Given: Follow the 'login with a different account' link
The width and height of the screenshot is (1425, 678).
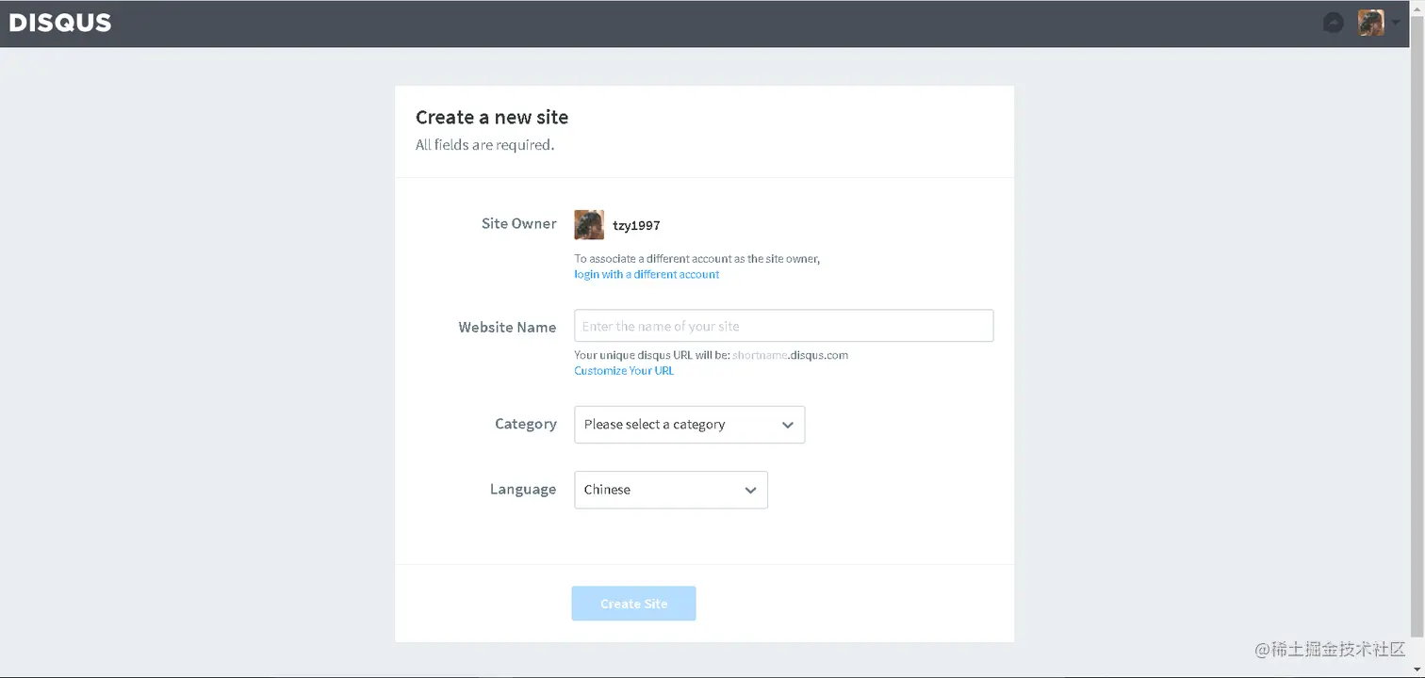Looking at the screenshot, I should pyautogui.click(x=647, y=274).
